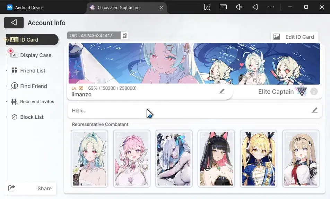Open the Friend List sidebar tab
Image resolution: width=330 pixels, height=199 pixels.
[x=28, y=71]
